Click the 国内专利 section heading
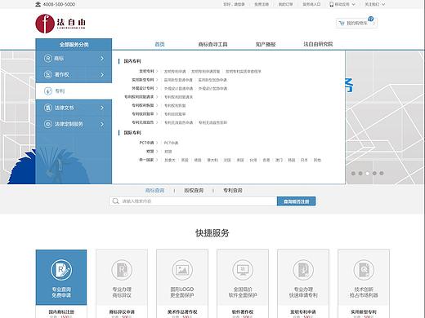Viewport: 425px width, 318px height. (x=132, y=61)
